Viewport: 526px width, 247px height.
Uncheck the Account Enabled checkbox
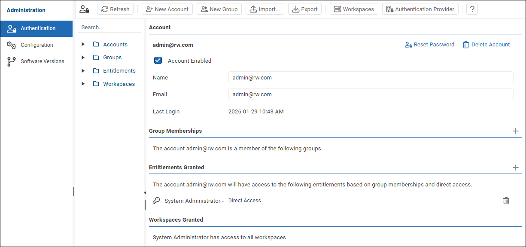click(x=158, y=61)
